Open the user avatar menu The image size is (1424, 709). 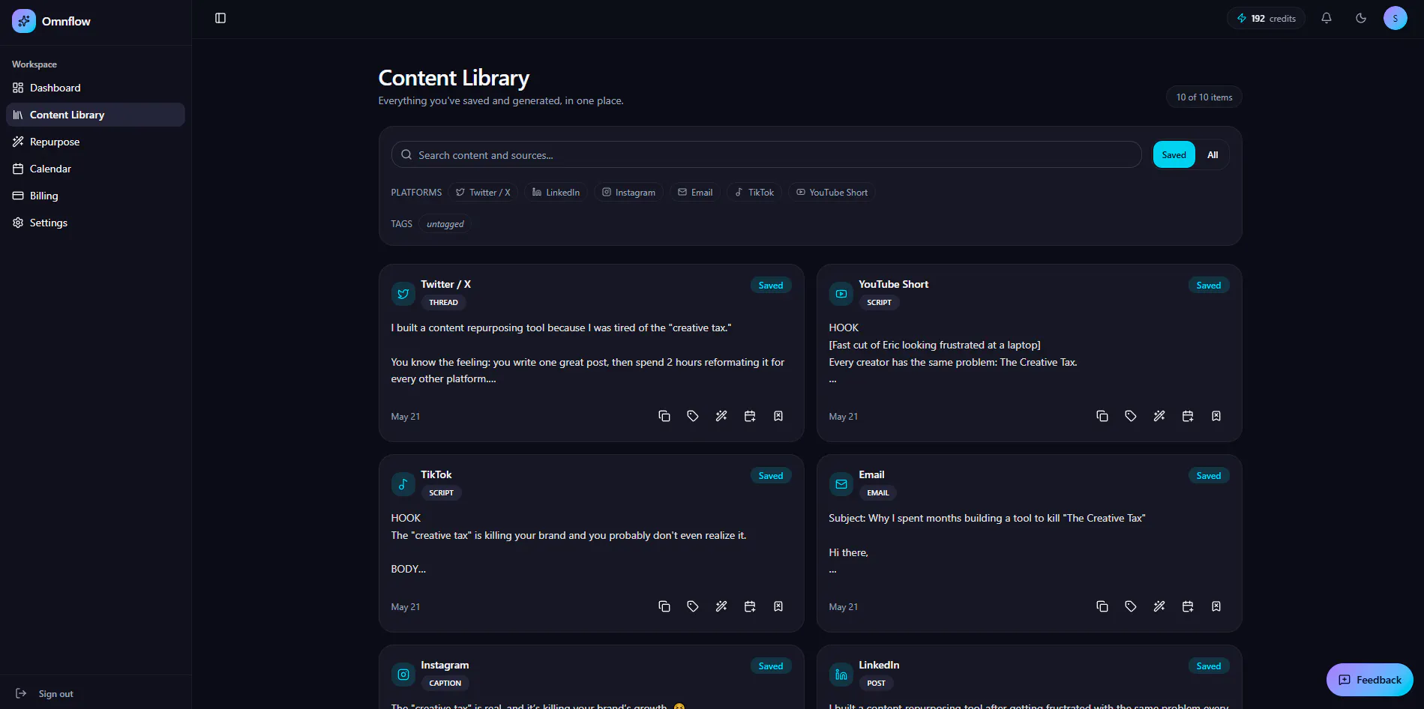click(x=1396, y=18)
